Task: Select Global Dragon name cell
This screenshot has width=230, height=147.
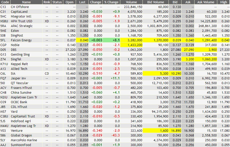Action: 21,135
